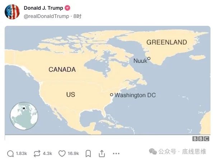The width and height of the screenshot is (213, 160).
Task: Click the GREENLAND label on the map
Action: click(167, 42)
